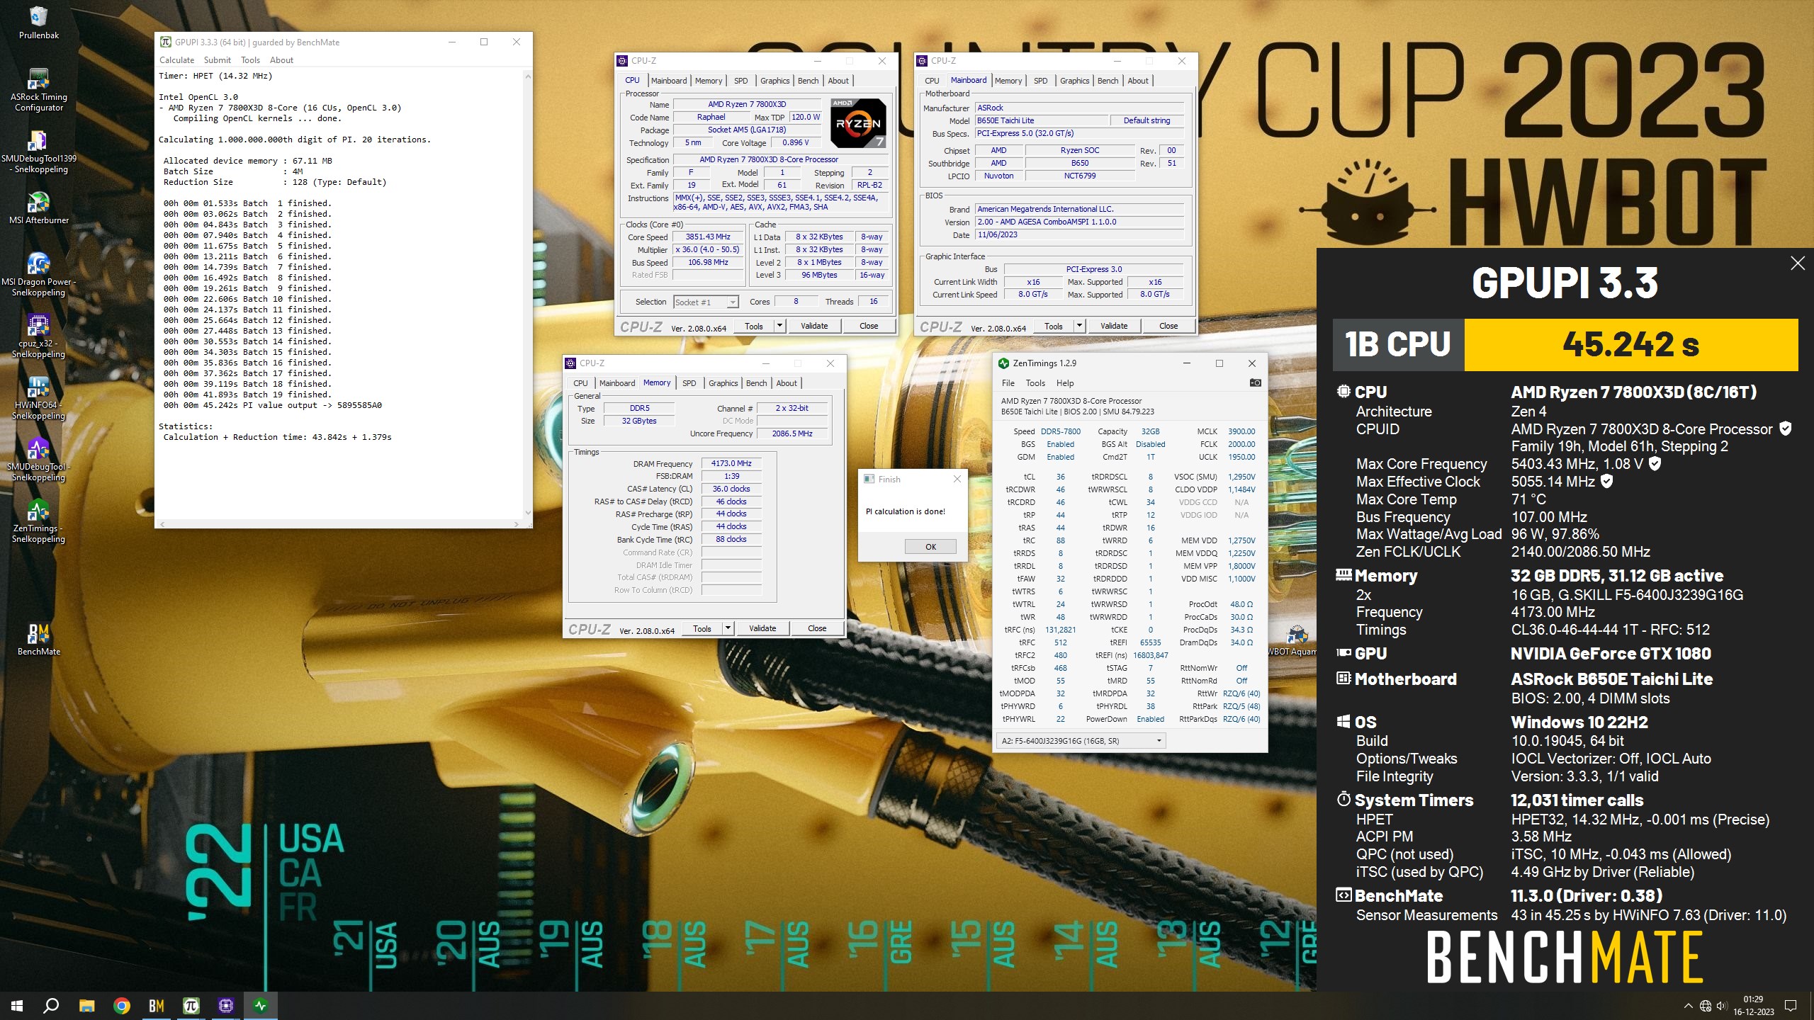Open Socket #1 selection dropdown in CPU-Z

[x=706, y=302]
